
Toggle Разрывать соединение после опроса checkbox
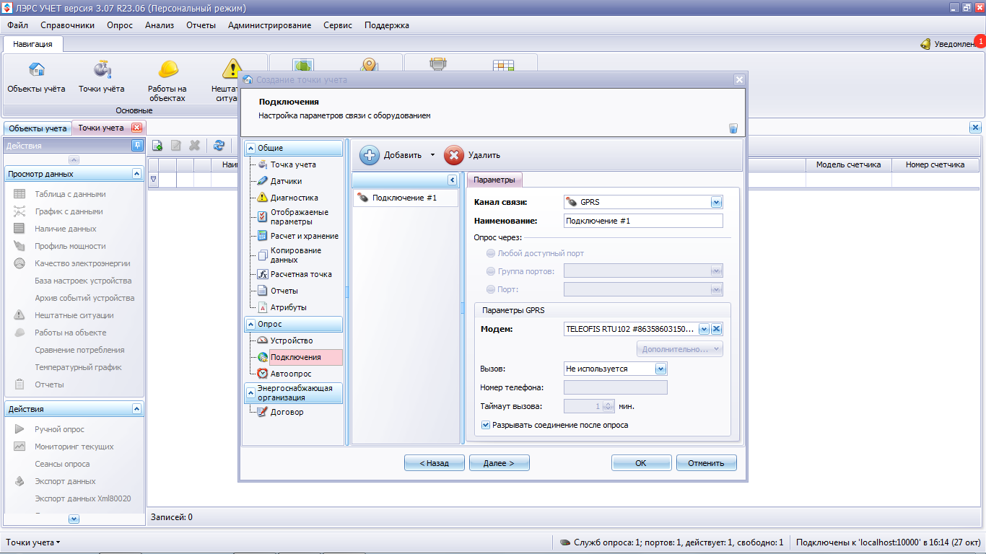point(486,425)
